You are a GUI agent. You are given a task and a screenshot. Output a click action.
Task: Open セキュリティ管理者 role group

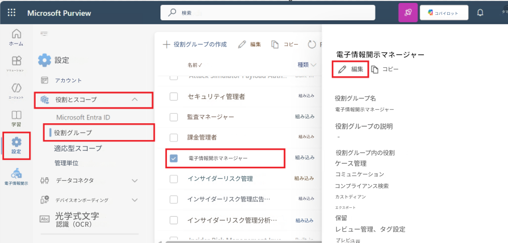[x=216, y=96]
